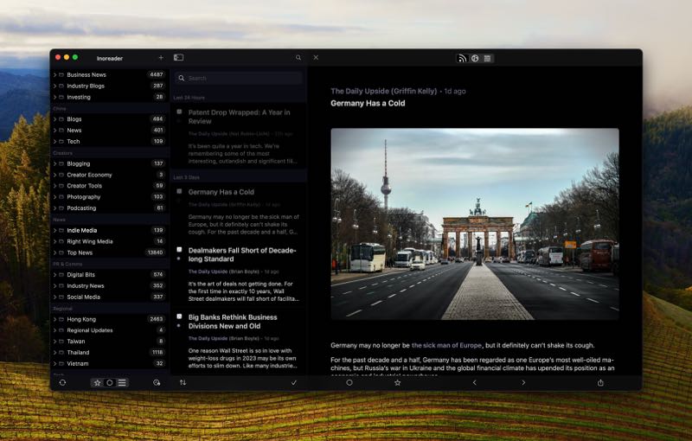
Task: Click the add subscription plus icon
Action: [161, 58]
